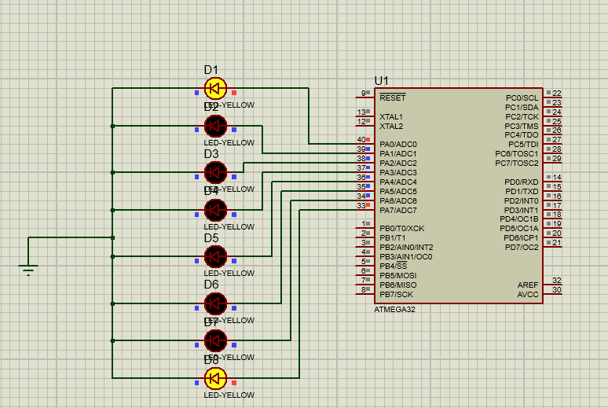Click the PD1/TXD pin label

[522, 191]
